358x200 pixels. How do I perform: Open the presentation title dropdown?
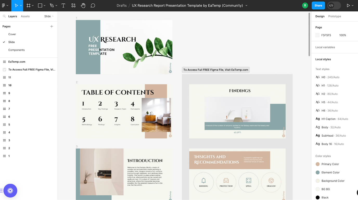tap(246, 5)
